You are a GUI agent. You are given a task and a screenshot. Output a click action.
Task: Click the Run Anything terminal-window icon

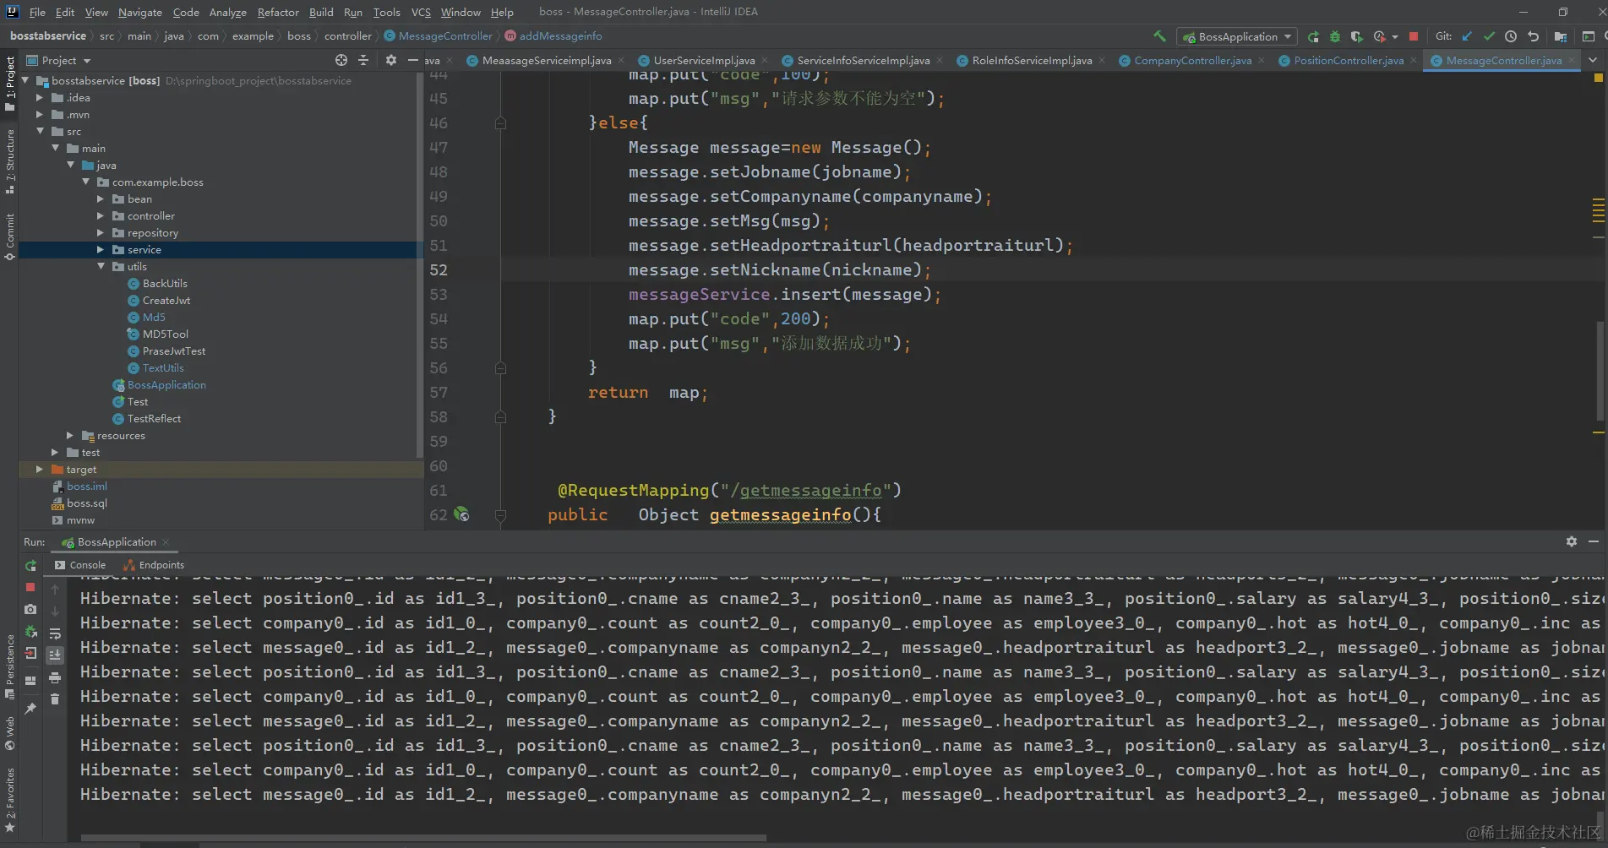1589,36
